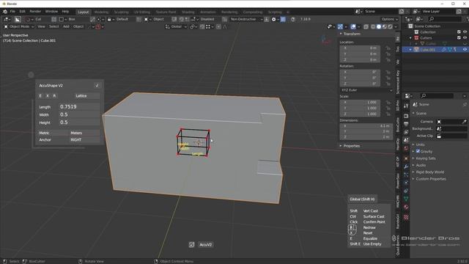Click the AccuShape Width value field
The height and width of the screenshot is (264, 469).
click(79, 114)
